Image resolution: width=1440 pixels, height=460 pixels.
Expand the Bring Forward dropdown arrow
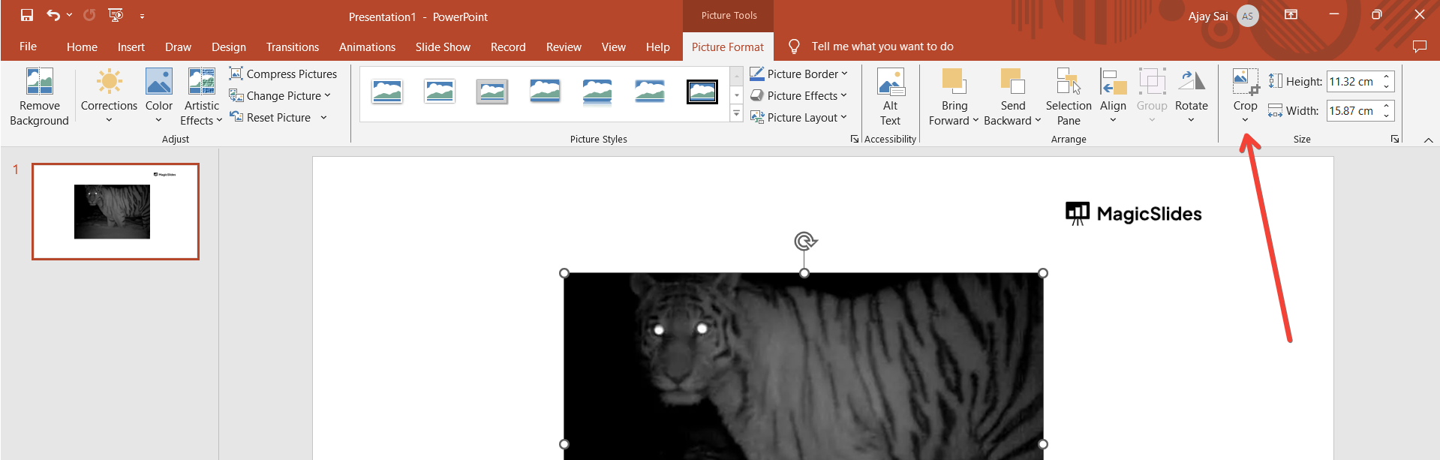tap(976, 120)
